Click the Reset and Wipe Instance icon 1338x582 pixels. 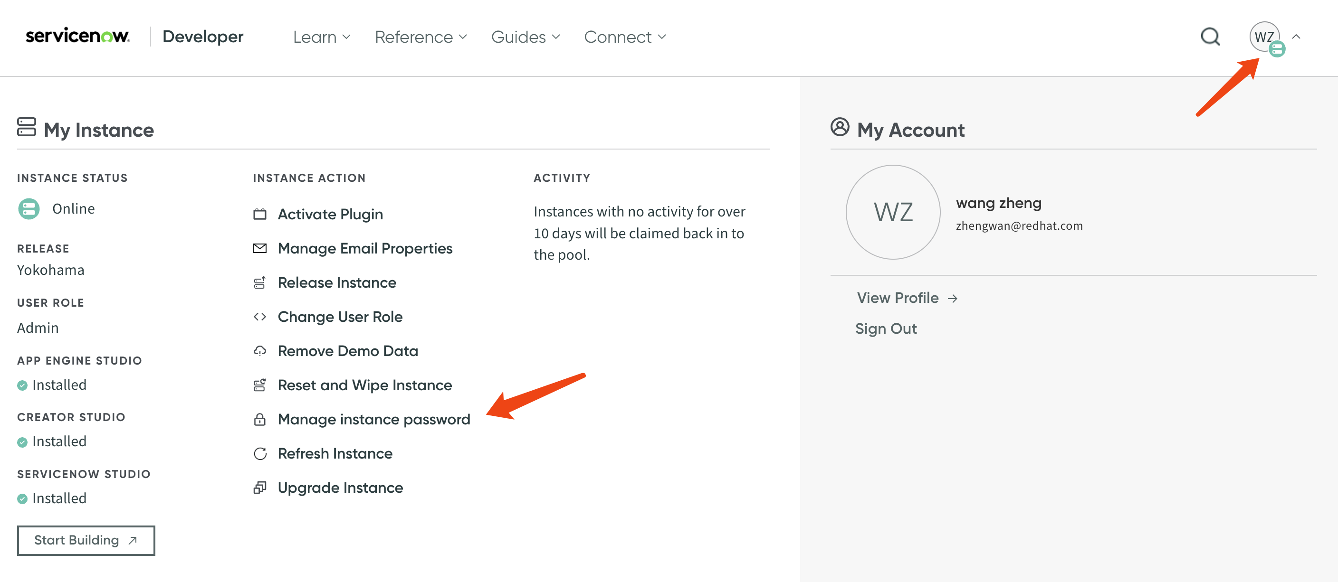[x=260, y=385]
